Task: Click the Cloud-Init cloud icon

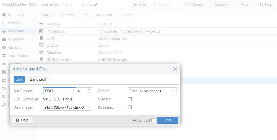Action: point(4,39)
